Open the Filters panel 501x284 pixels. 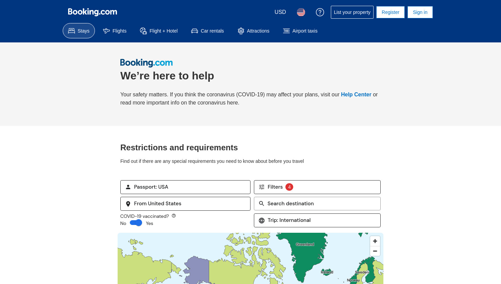pos(317,187)
